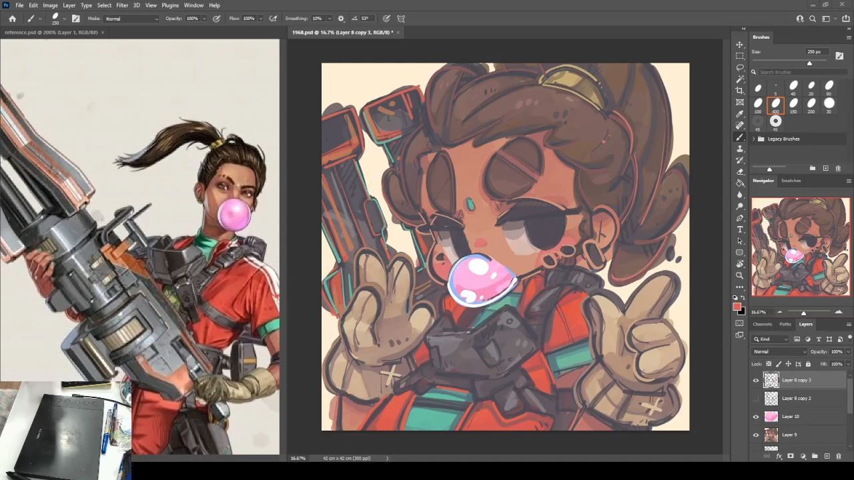
Task: Select the Rectangular Marquee tool
Action: (739, 56)
